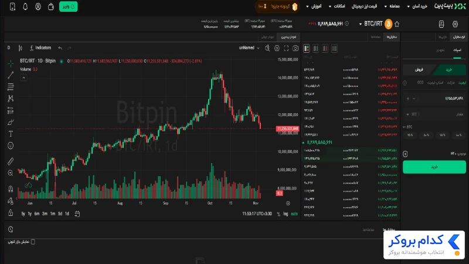
Task: Select the 25% amount shortcut
Action: click(x=410, y=136)
